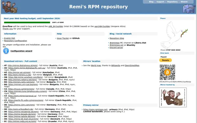The width and height of the screenshot is (197, 123).
Task: Click the '100% of 600€' budget text
Action: point(58,22)
